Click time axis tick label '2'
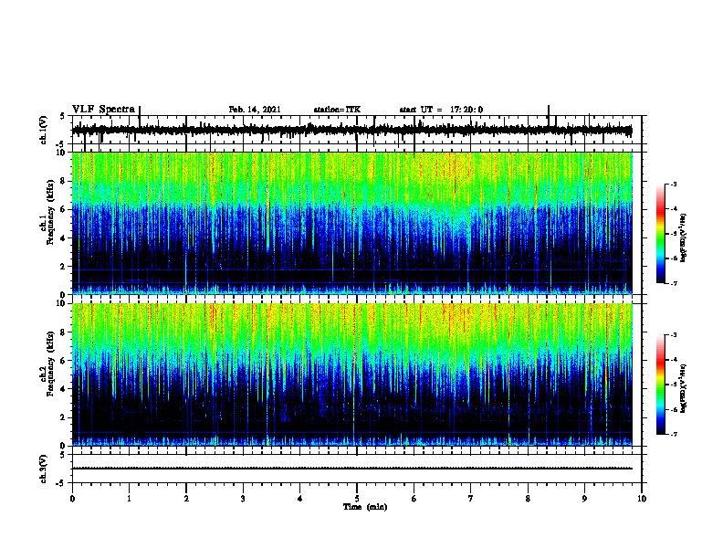The height and width of the screenshot is (559, 723). [186, 499]
